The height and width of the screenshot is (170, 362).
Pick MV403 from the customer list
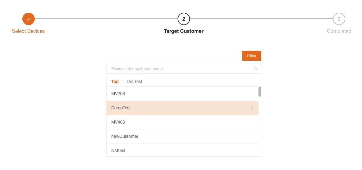(x=118, y=122)
